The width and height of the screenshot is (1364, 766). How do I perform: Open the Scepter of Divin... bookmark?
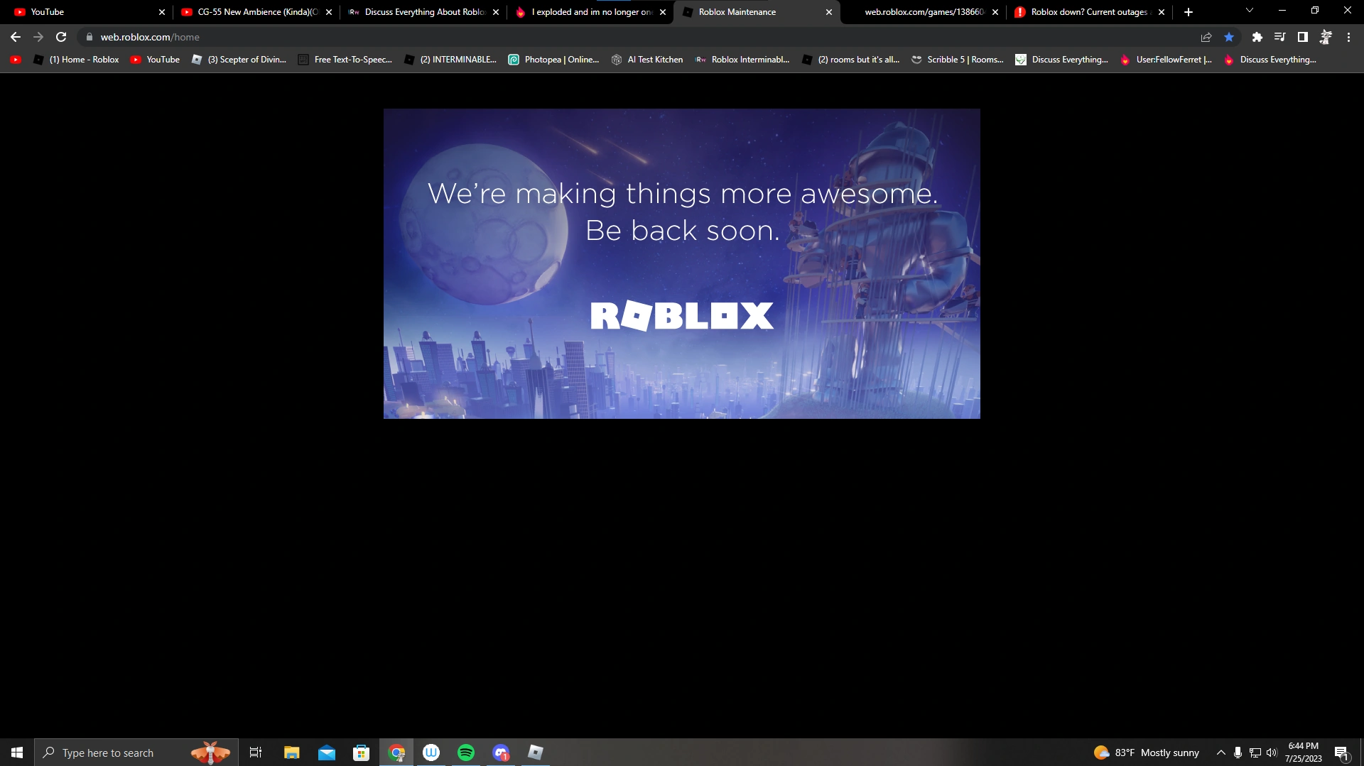(x=239, y=60)
